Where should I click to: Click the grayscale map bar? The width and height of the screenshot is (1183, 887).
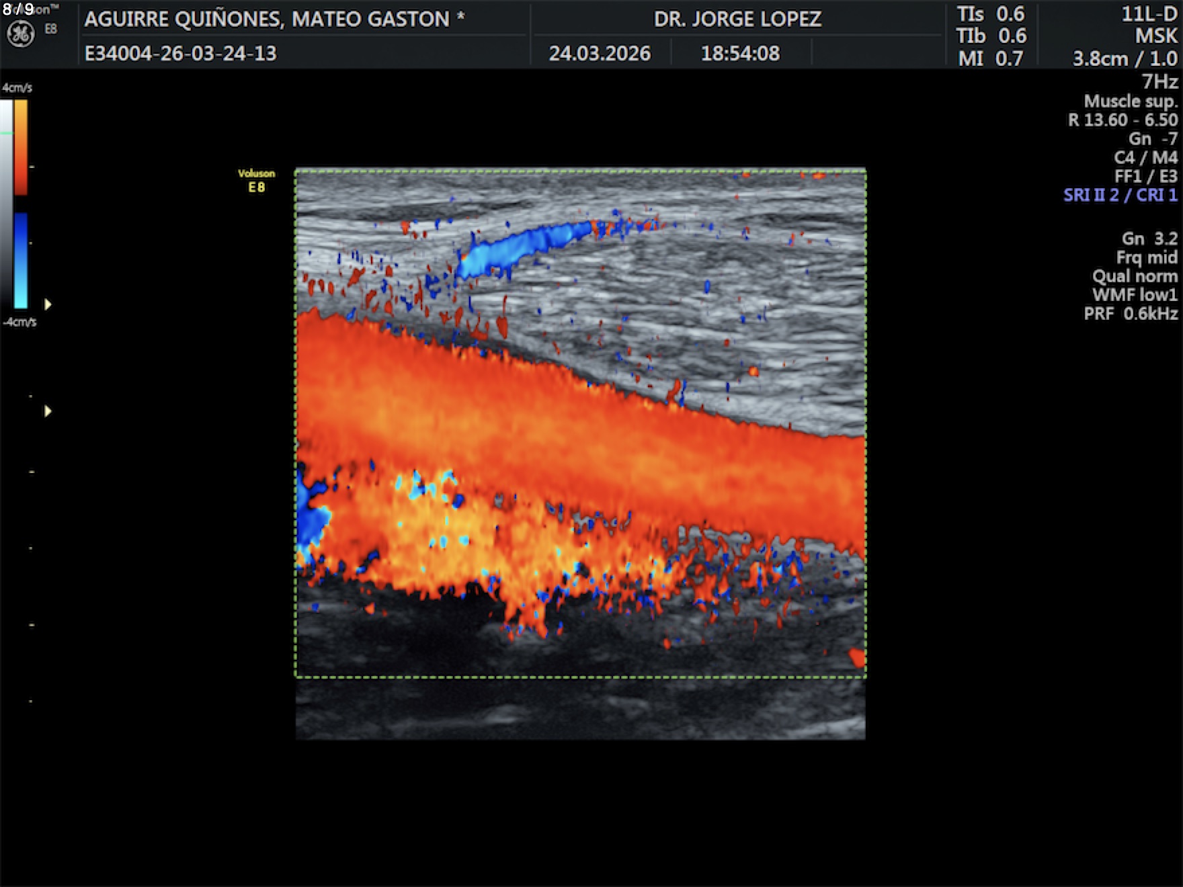click(6, 202)
